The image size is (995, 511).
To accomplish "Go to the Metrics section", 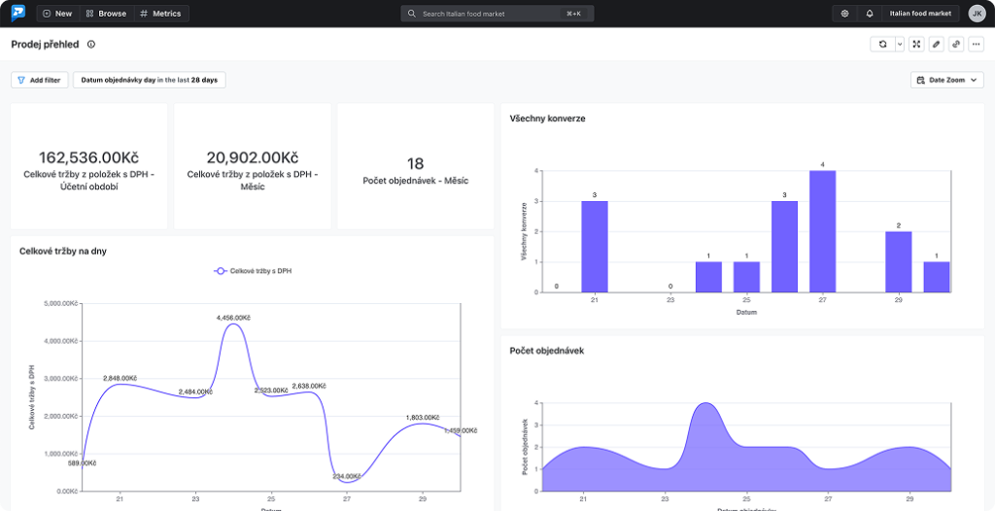I will pos(160,14).
